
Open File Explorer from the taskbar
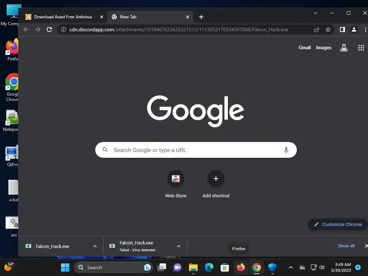pyautogui.click(x=193, y=267)
